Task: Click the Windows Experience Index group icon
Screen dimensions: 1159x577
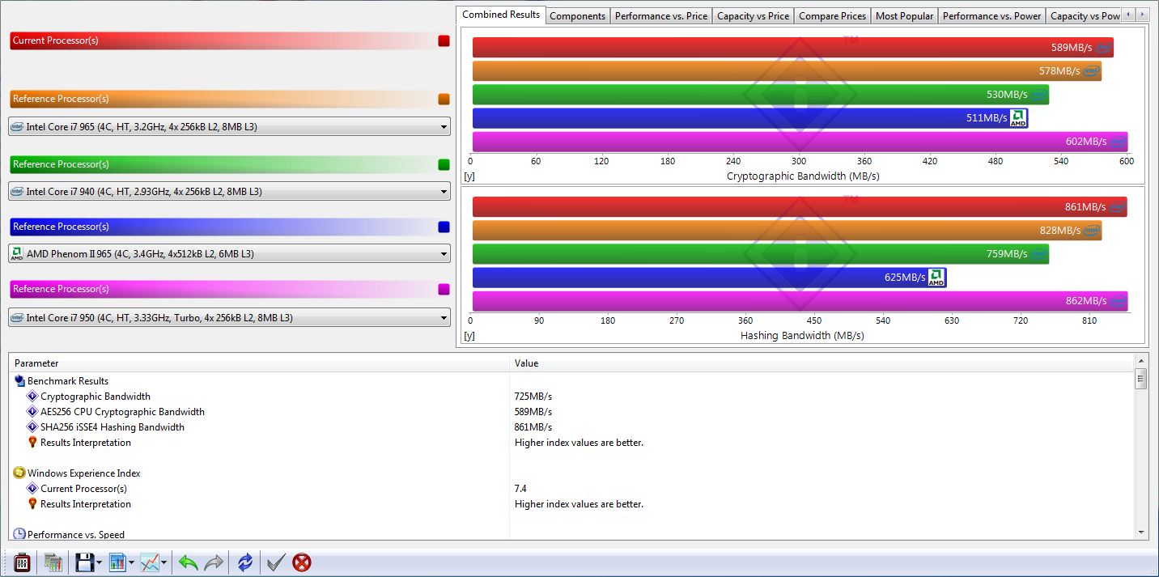Action: click(x=20, y=473)
